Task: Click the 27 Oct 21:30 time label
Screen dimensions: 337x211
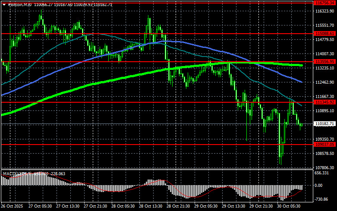Action: tap(95, 206)
